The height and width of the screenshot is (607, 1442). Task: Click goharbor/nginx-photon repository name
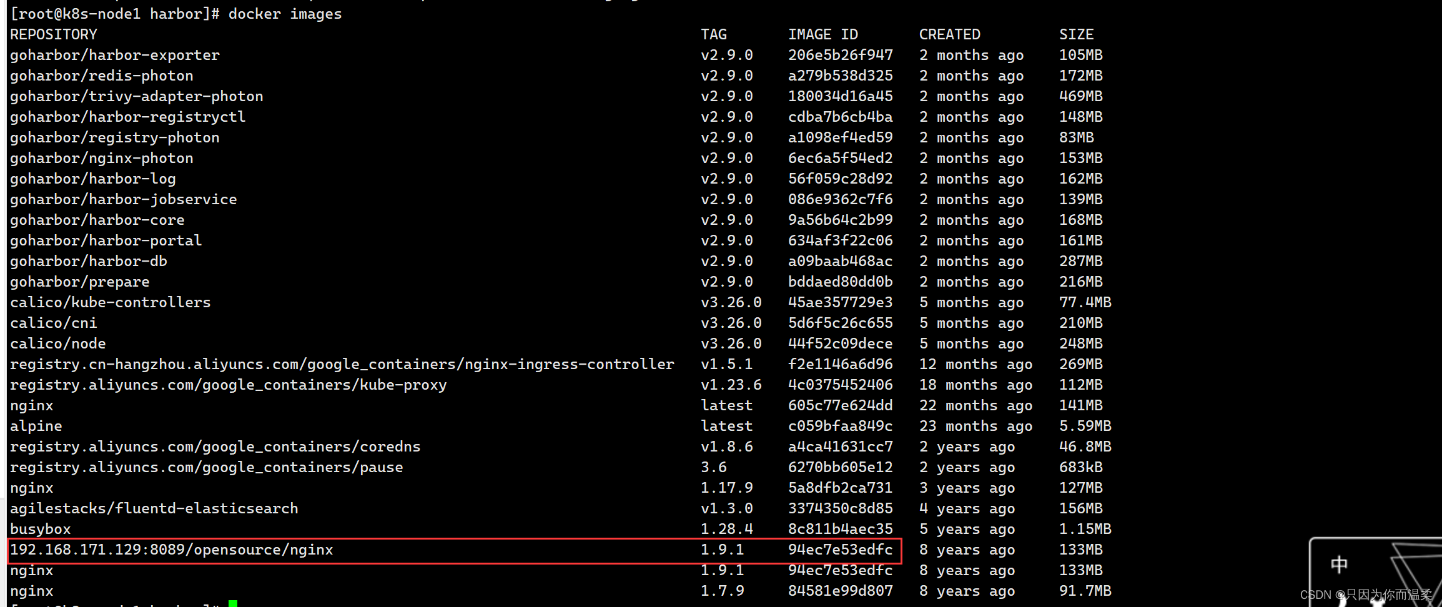[102, 158]
